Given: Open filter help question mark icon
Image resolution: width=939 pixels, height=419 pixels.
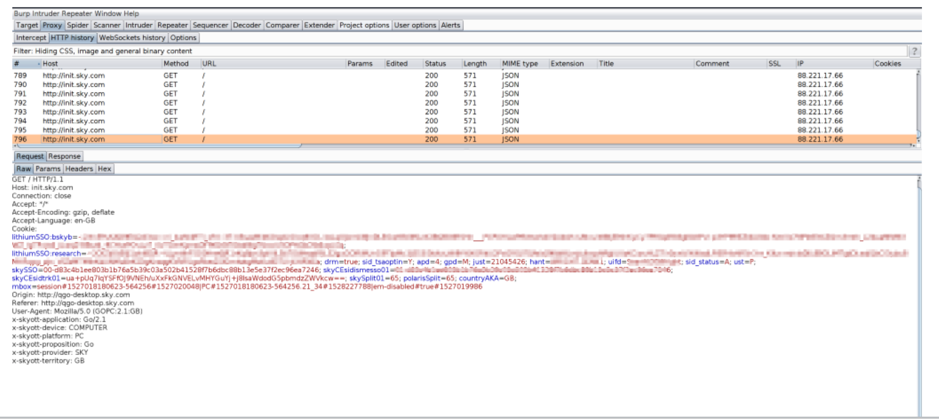Looking at the screenshot, I should click(x=914, y=51).
